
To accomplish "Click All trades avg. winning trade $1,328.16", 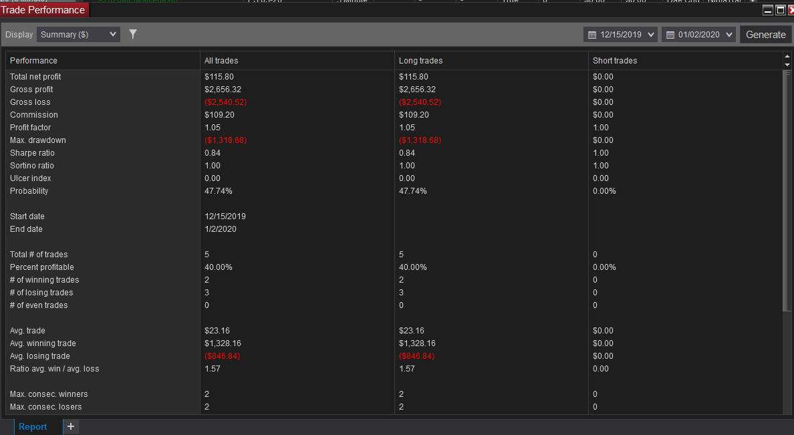I will pos(223,343).
